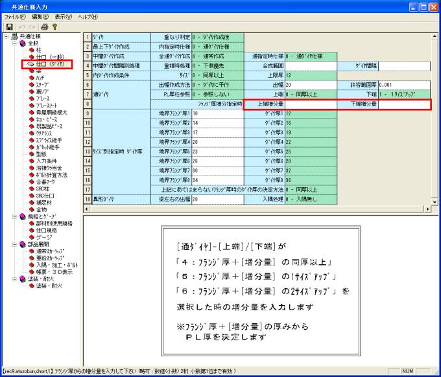
Task: Click the 上端増分量 input field
Action: coord(311,104)
